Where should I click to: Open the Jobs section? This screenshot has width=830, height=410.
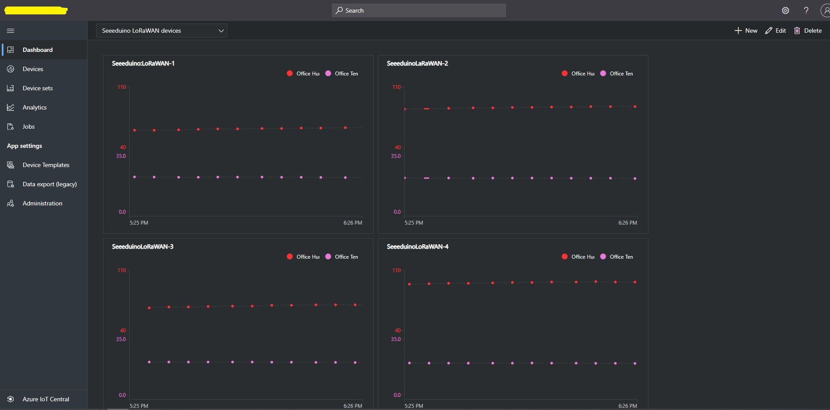click(x=28, y=126)
